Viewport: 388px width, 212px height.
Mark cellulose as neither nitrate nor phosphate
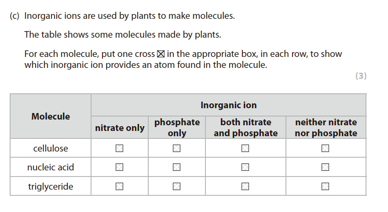[325, 148]
